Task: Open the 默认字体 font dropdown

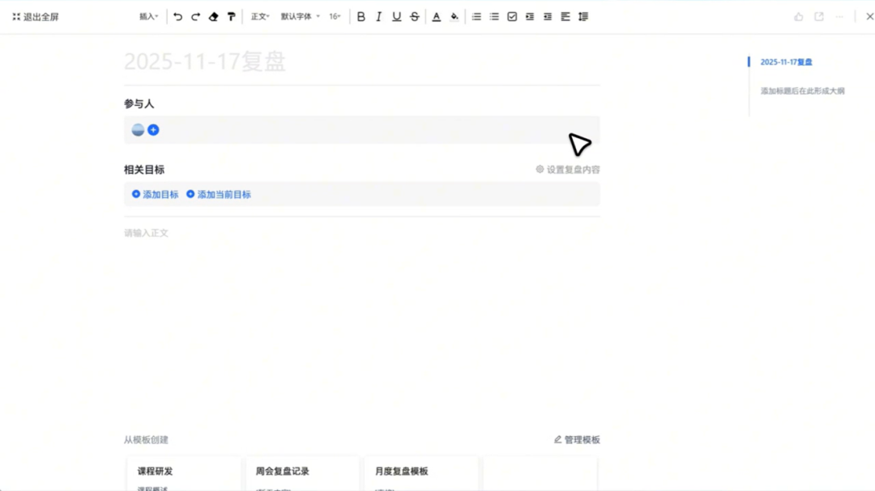Action: (301, 17)
